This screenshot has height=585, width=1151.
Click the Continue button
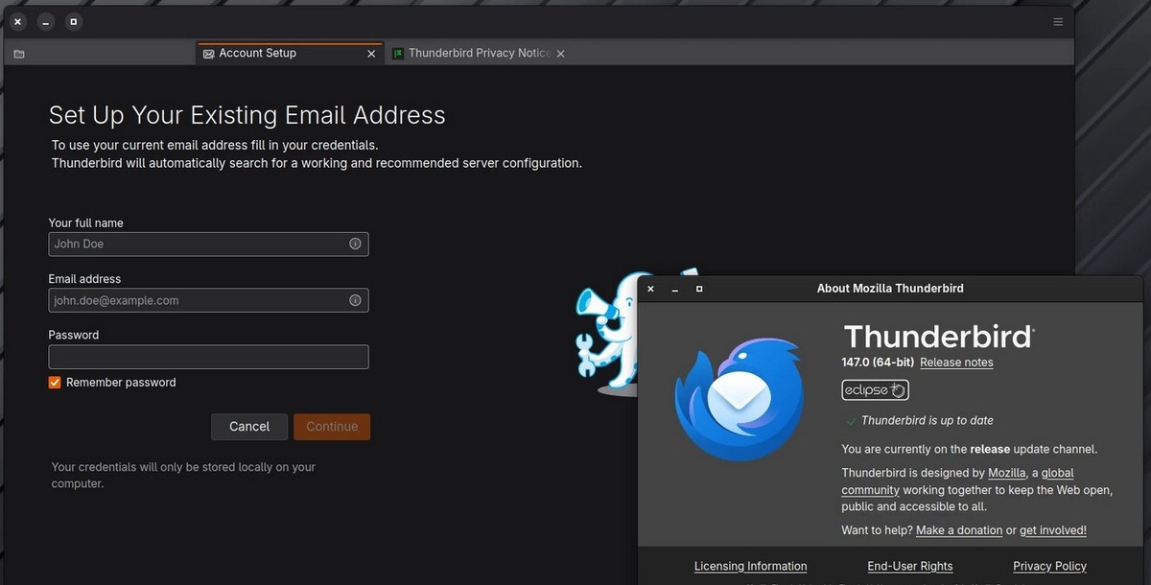pos(332,427)
